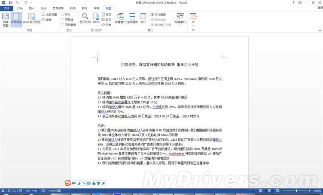323x195 pixels.
Task: Click the Save icon in Quick Access Toolbar
Action: click(x=10, y=3)
